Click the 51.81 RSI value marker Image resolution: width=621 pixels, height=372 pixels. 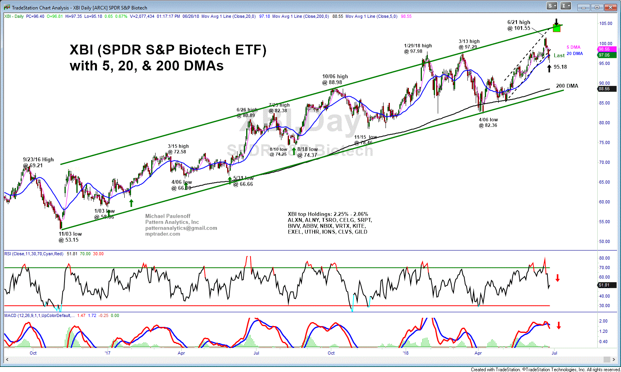point(607,285)
